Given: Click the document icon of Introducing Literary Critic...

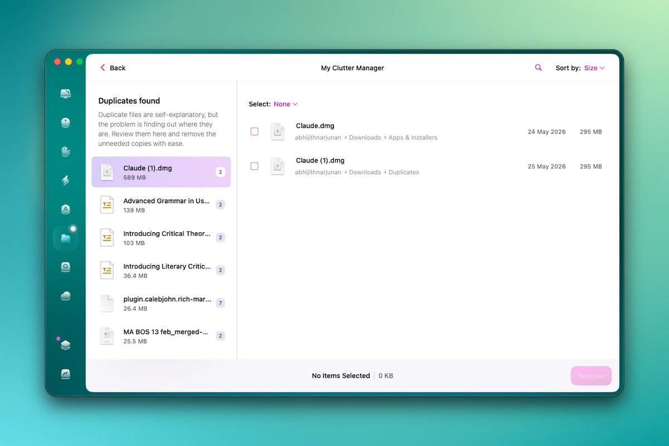Looking at the screenshot, I should pyautogui.click(x=106, y=271).
